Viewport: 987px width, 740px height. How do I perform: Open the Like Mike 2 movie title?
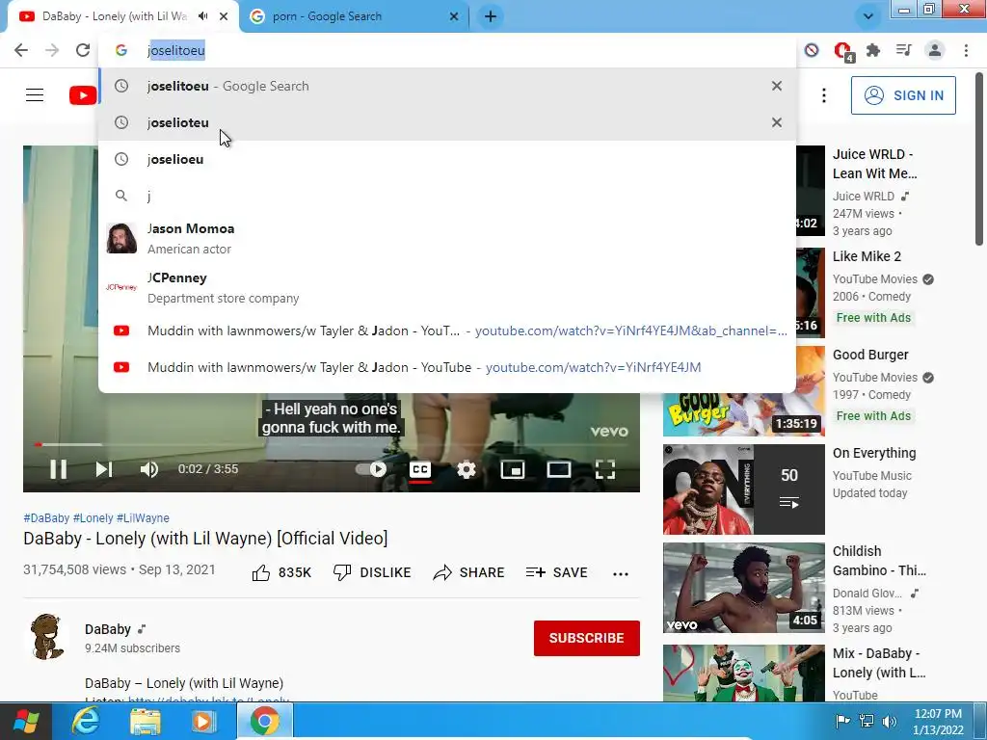tap(867, 256)
